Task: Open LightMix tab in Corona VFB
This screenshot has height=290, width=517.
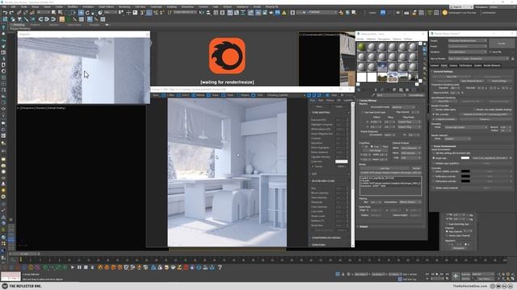Action: click(348, 100)
